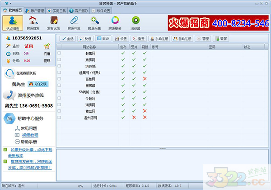Switch to the 客户服务 customer service tab
The image size is (271, 190).
click(79, 11)
